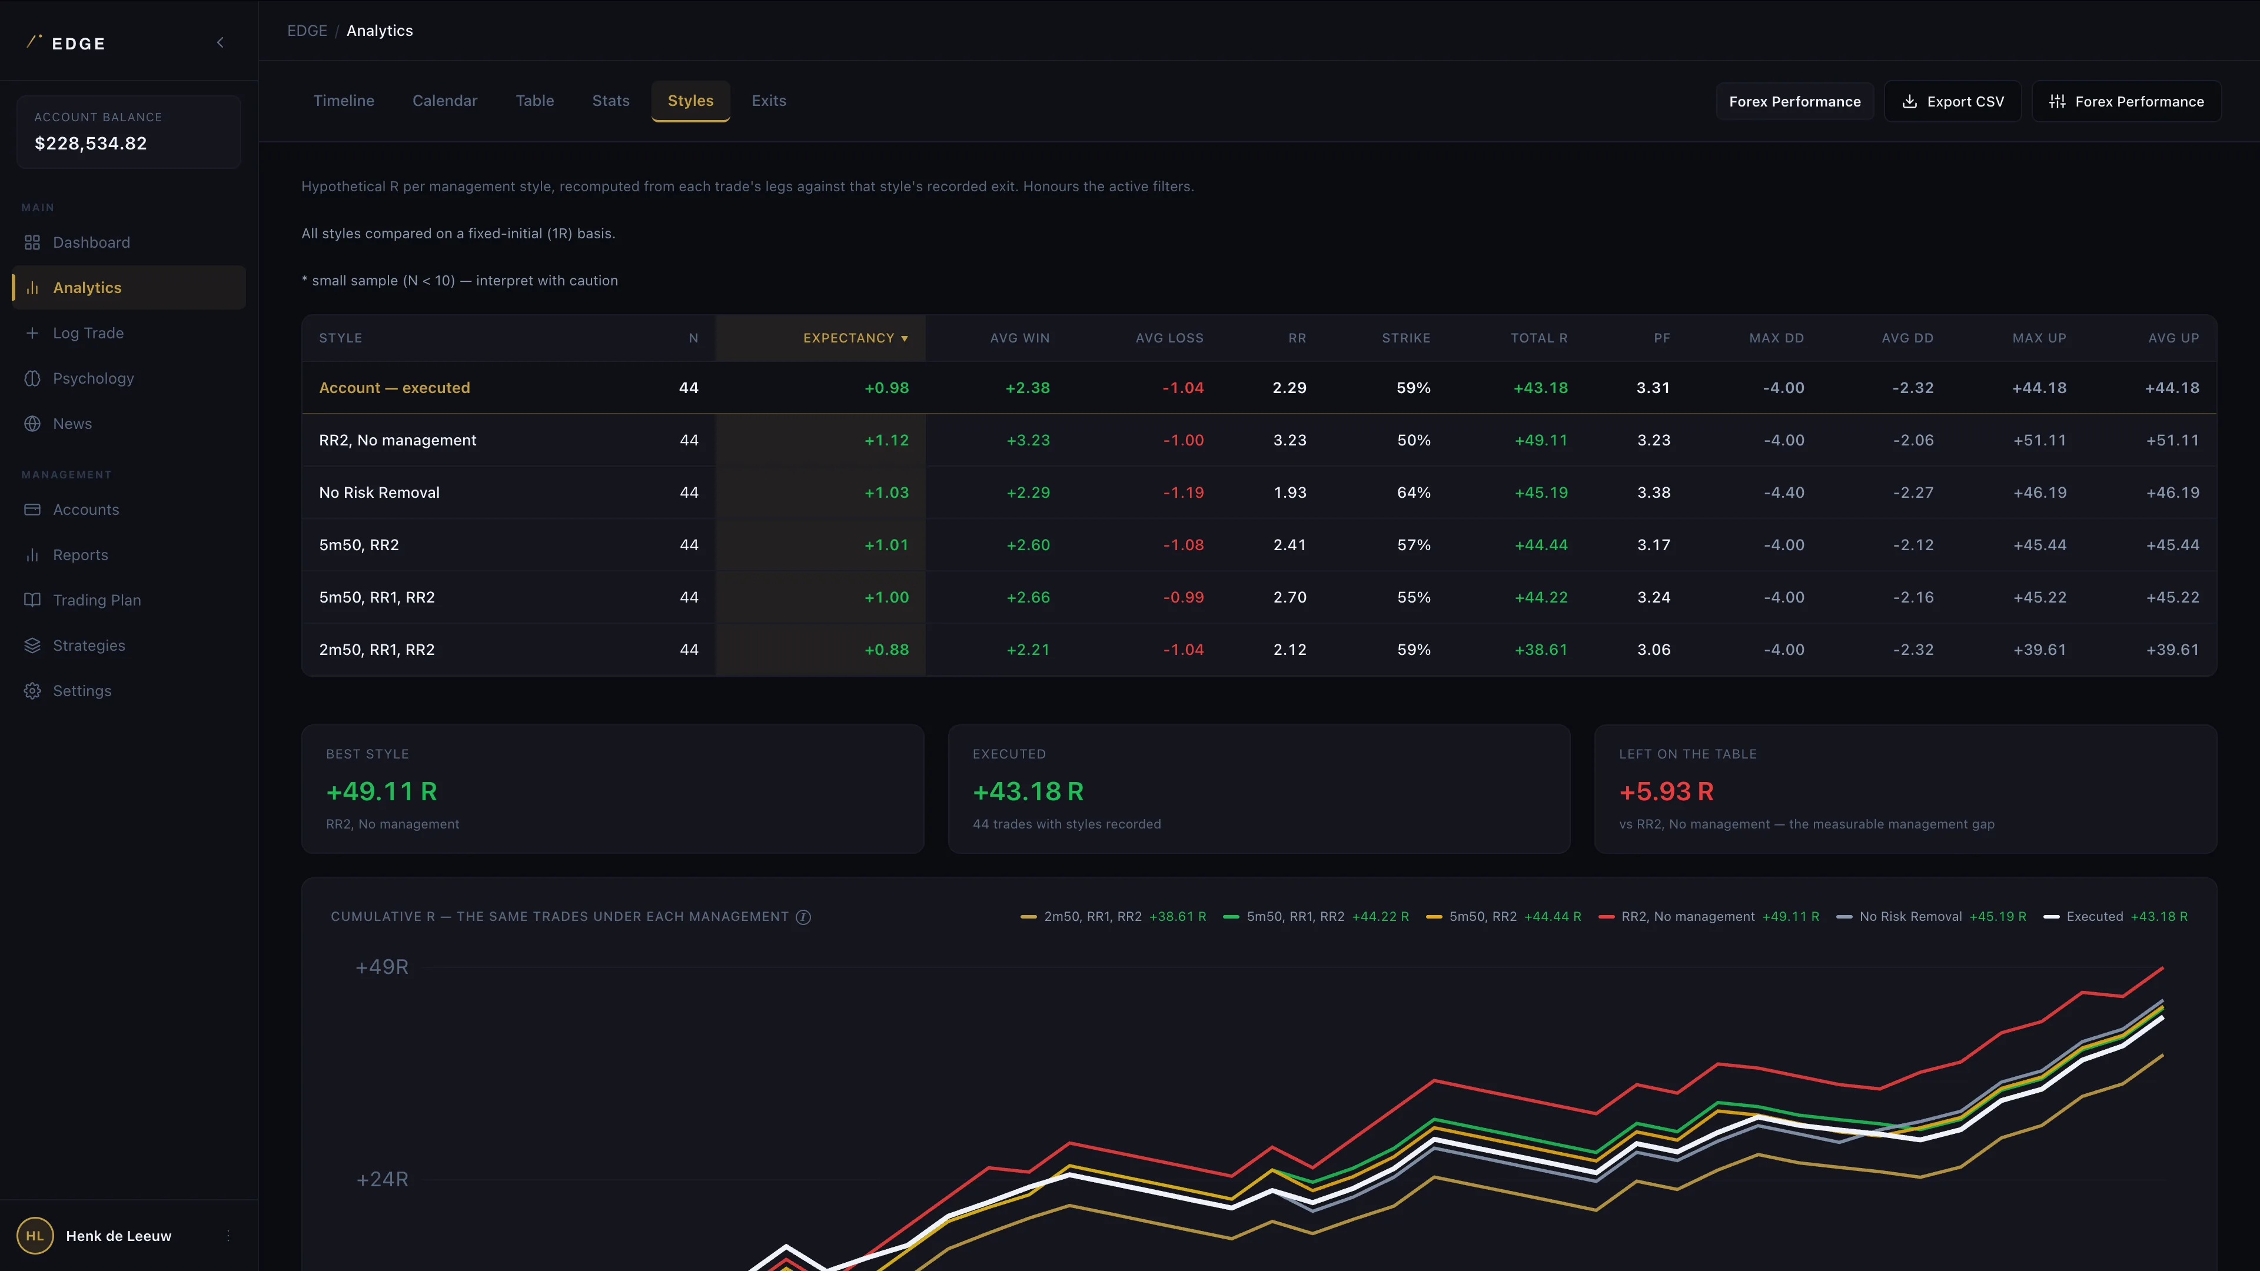Viewport: 2260px width, 1271px height.
Task: Click the Analytics bar chart icon
Action: (32, 288)
